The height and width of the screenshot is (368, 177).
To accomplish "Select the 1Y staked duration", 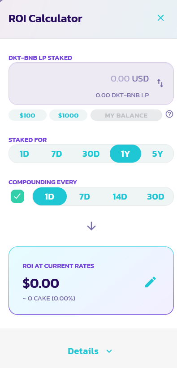I will coord(125,154).
